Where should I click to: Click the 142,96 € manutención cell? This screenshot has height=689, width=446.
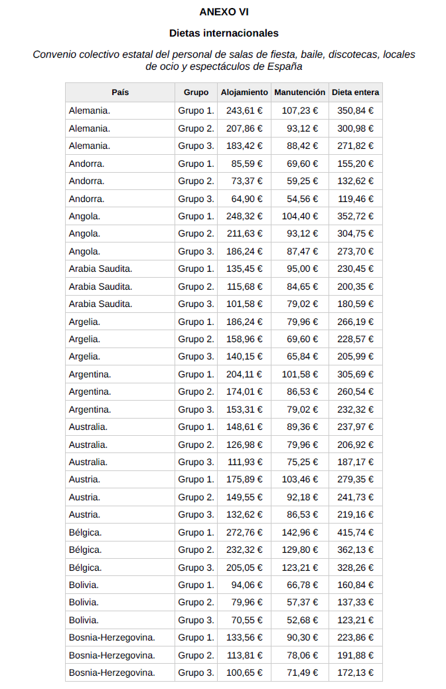click(299, 532)
